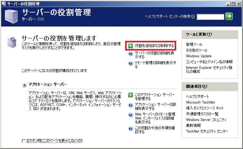Click help icon beside この役割の今後の手順を確認する

130,128
